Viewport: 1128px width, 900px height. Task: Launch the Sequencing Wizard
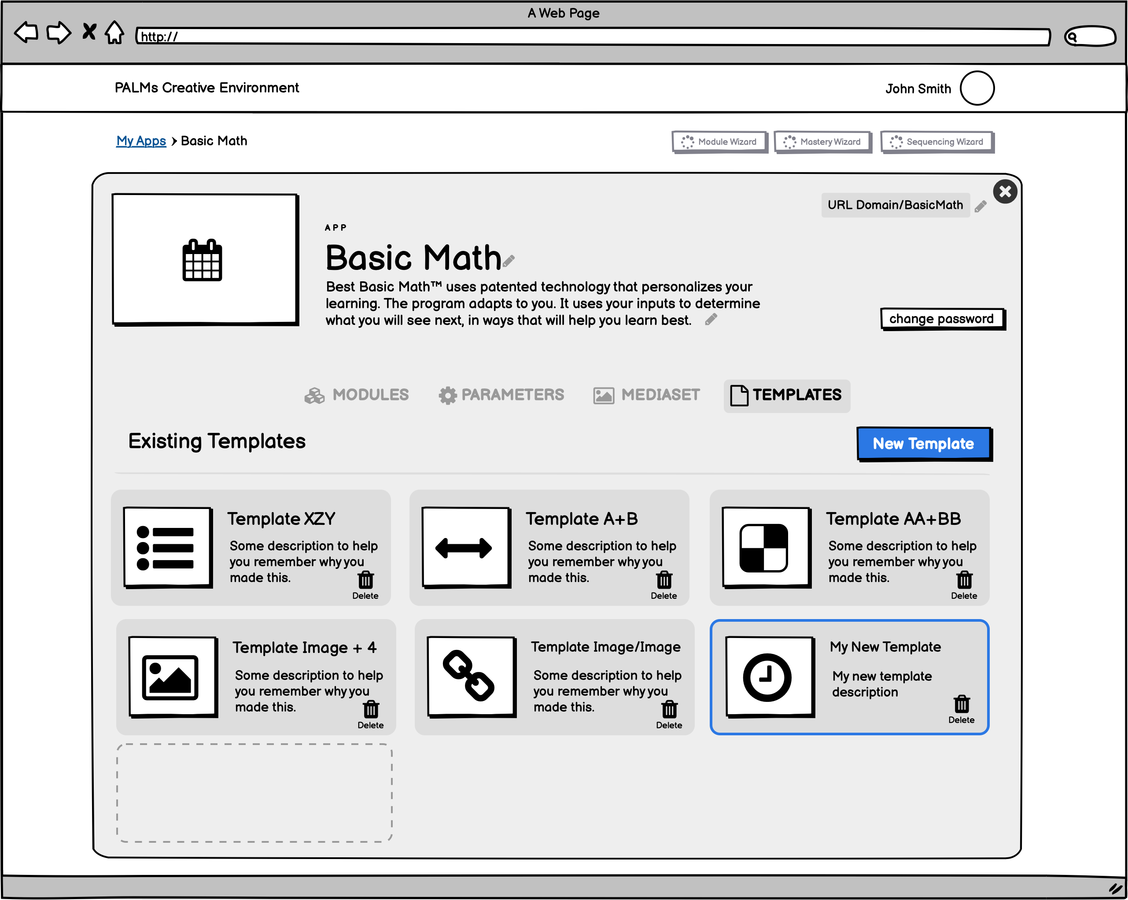(x=937, y=142)
